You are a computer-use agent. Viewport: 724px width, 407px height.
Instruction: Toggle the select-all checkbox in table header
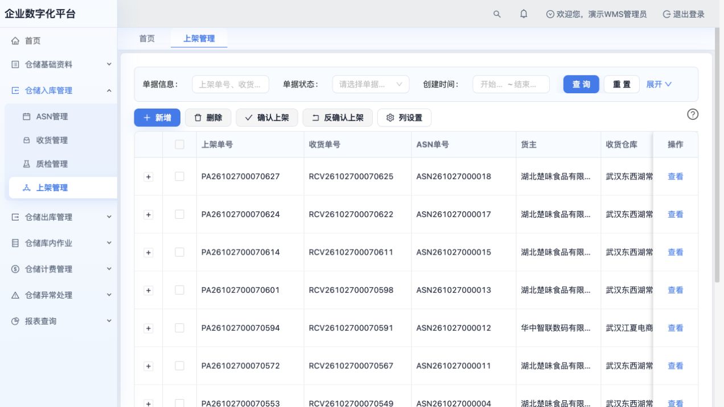179,144
